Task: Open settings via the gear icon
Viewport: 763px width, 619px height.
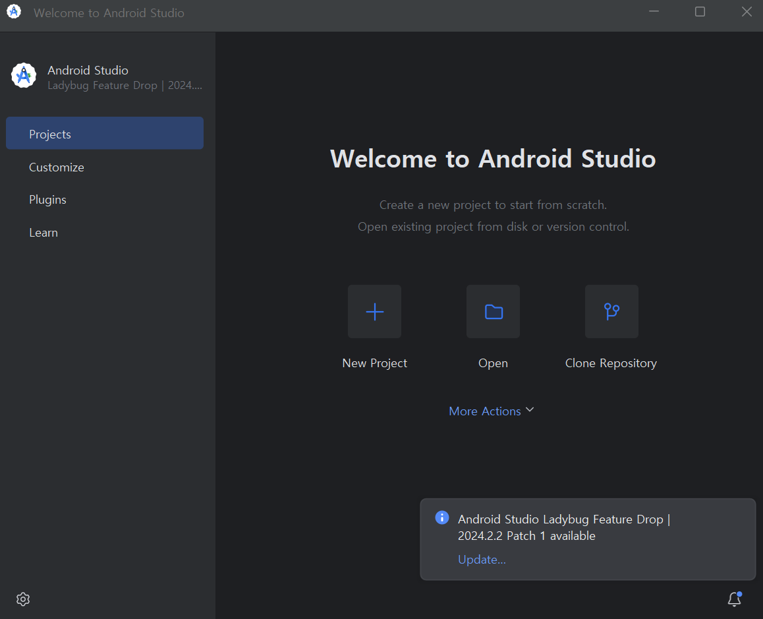Action: coord(23,599)
